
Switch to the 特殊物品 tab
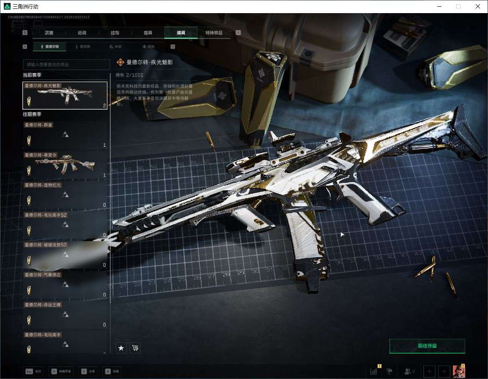(214, 33)
